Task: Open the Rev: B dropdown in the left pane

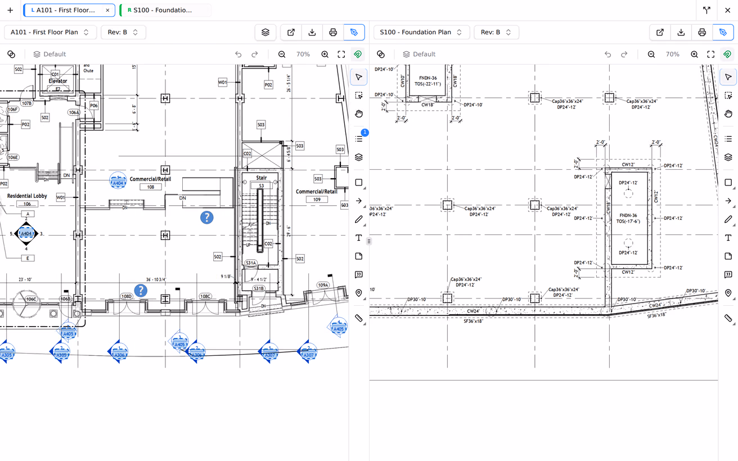Action: tap(123, 32)
